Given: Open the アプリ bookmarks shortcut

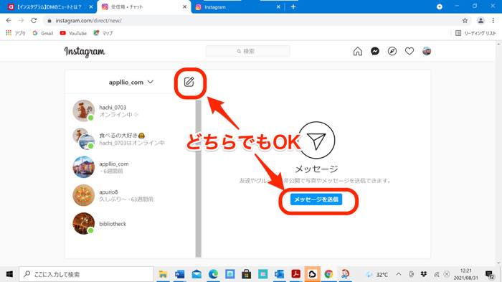Looking at the screenshot, I should pos(16,33).
